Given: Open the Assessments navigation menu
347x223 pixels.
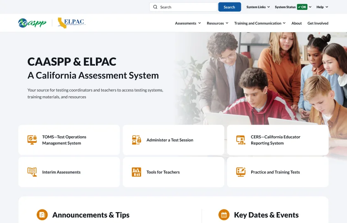Looking at the screenshot, I should [x=188, y=24].
